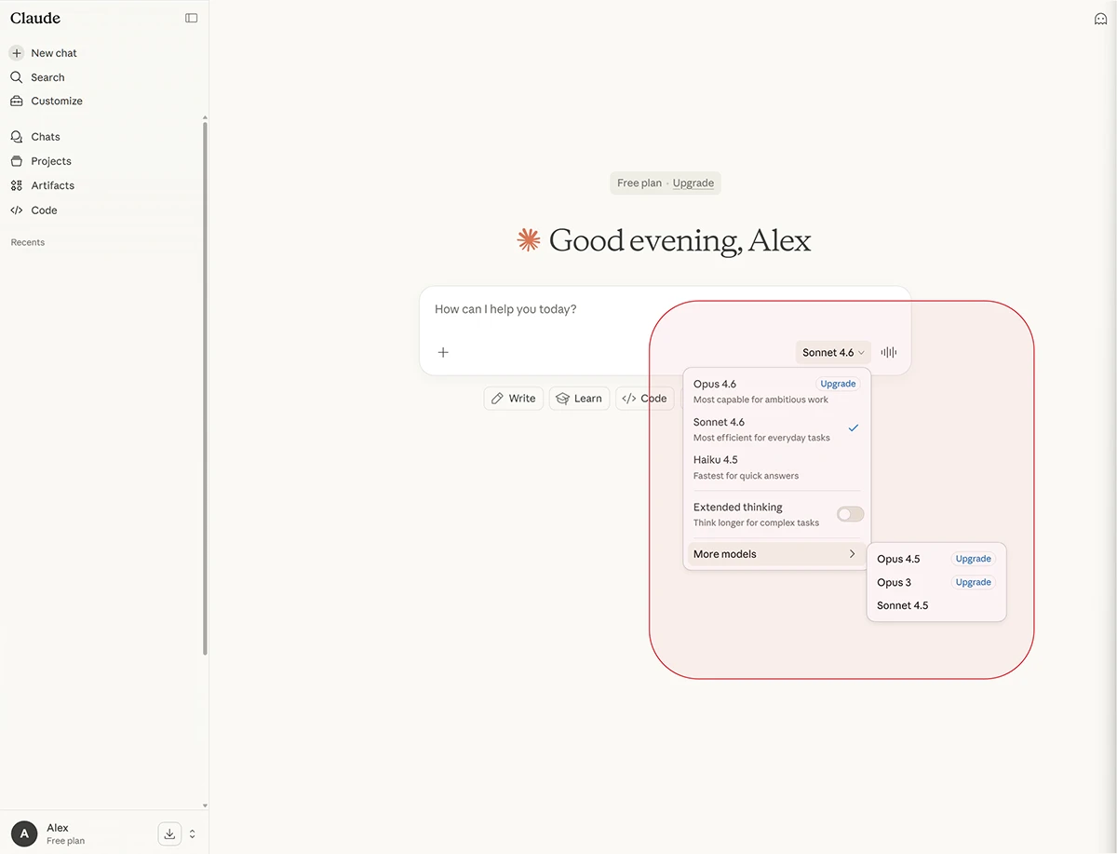Select Opus 3 in More models
1117x854 pixels.
894,582
